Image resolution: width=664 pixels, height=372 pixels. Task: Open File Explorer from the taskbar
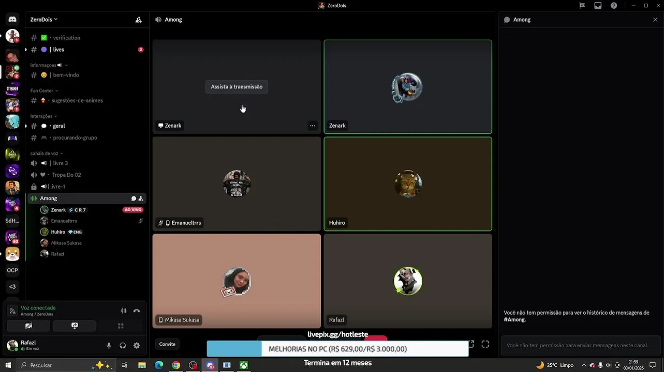142,365
